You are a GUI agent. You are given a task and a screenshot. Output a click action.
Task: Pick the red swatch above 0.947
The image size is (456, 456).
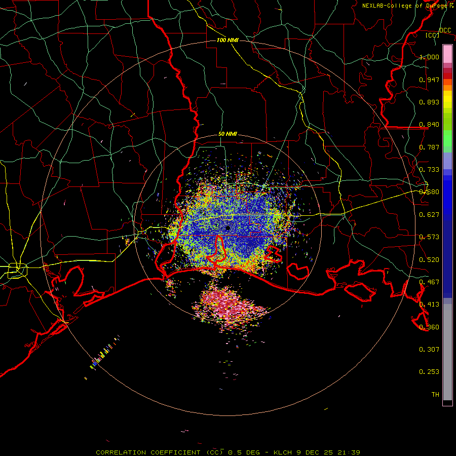(x=447, y=76)
